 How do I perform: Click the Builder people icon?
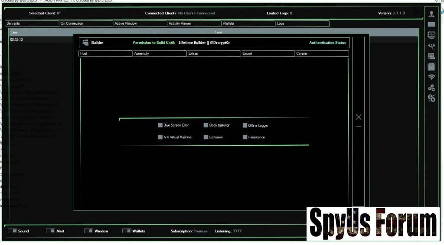pos(85,42)
